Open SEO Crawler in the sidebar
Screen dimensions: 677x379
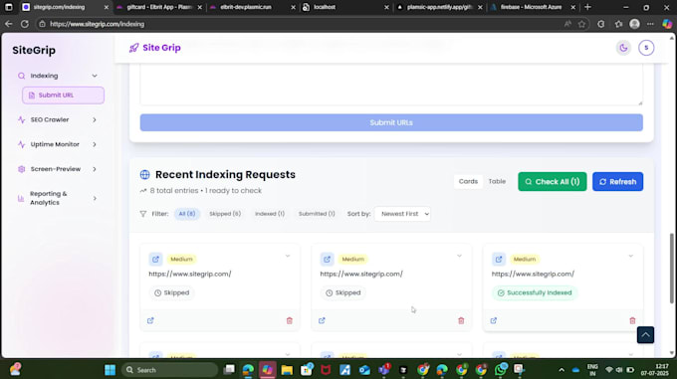click(50, 119)
